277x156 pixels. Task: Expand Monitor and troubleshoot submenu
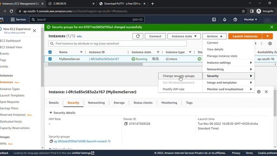(229, 89)
